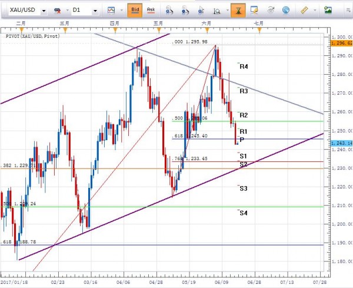The image size is (353, 288).
Task: Click the .618 1,245.40 Fibonacci label
Action: click(190, 136)
